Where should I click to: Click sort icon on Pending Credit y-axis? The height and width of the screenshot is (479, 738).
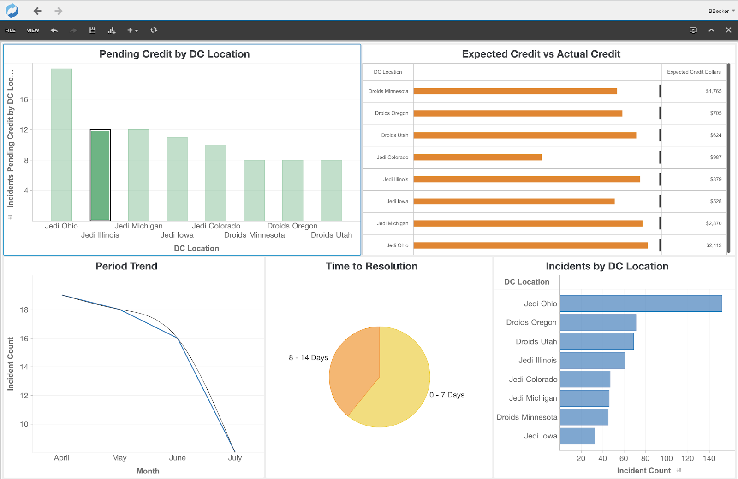click(x=10, y=217)
